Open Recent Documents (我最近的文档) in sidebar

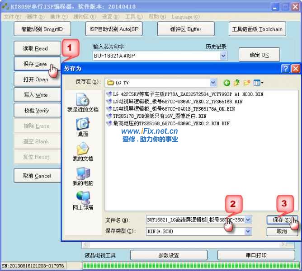pyautogui.click(x=83, y=103)
